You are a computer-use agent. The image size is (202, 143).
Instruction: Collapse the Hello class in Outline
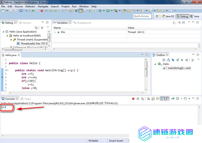(155, 64)
